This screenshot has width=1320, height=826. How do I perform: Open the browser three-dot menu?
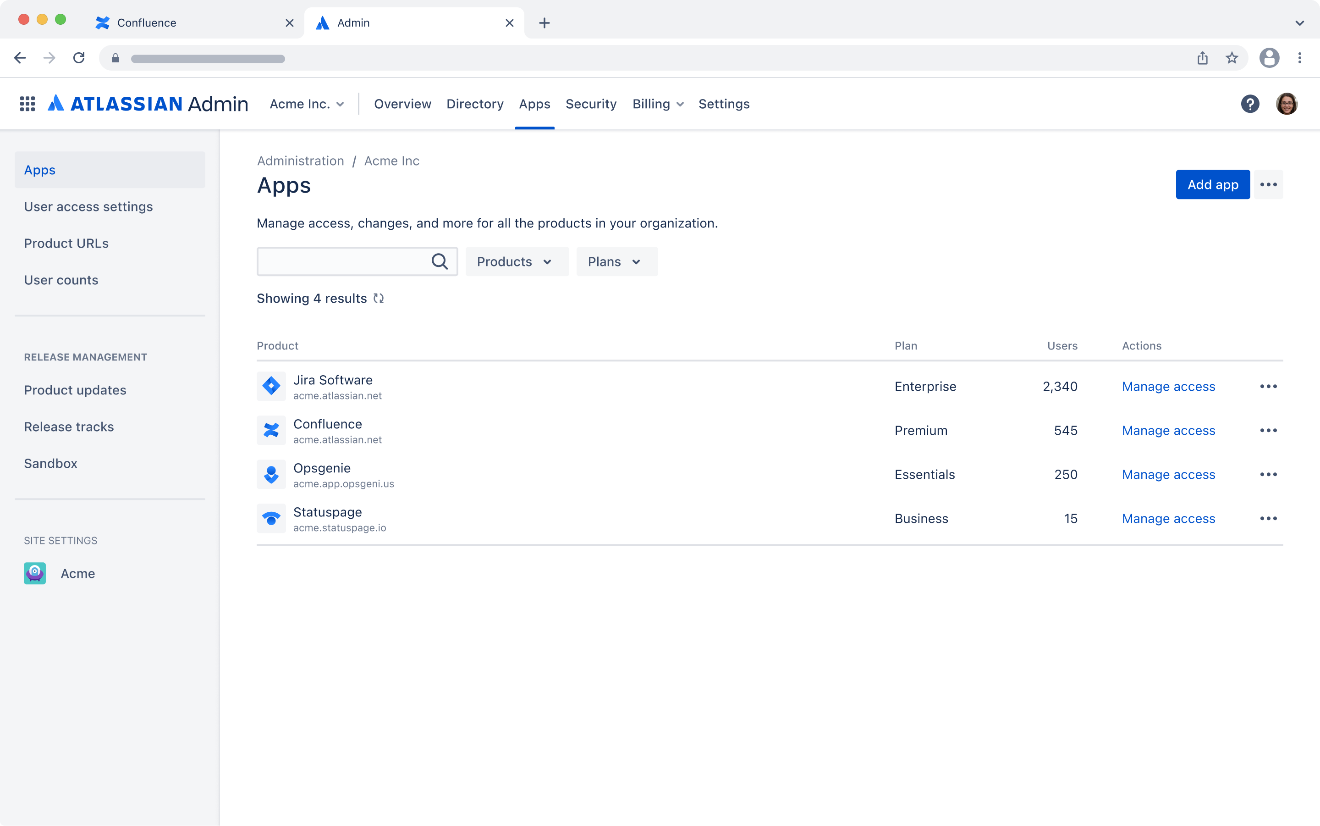(1300, 58)
